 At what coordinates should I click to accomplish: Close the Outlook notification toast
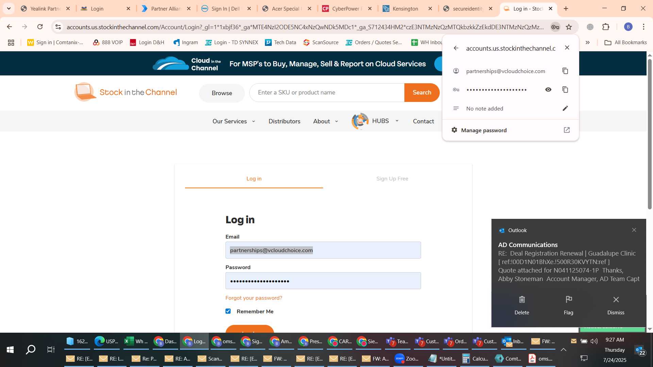[634, 230]
